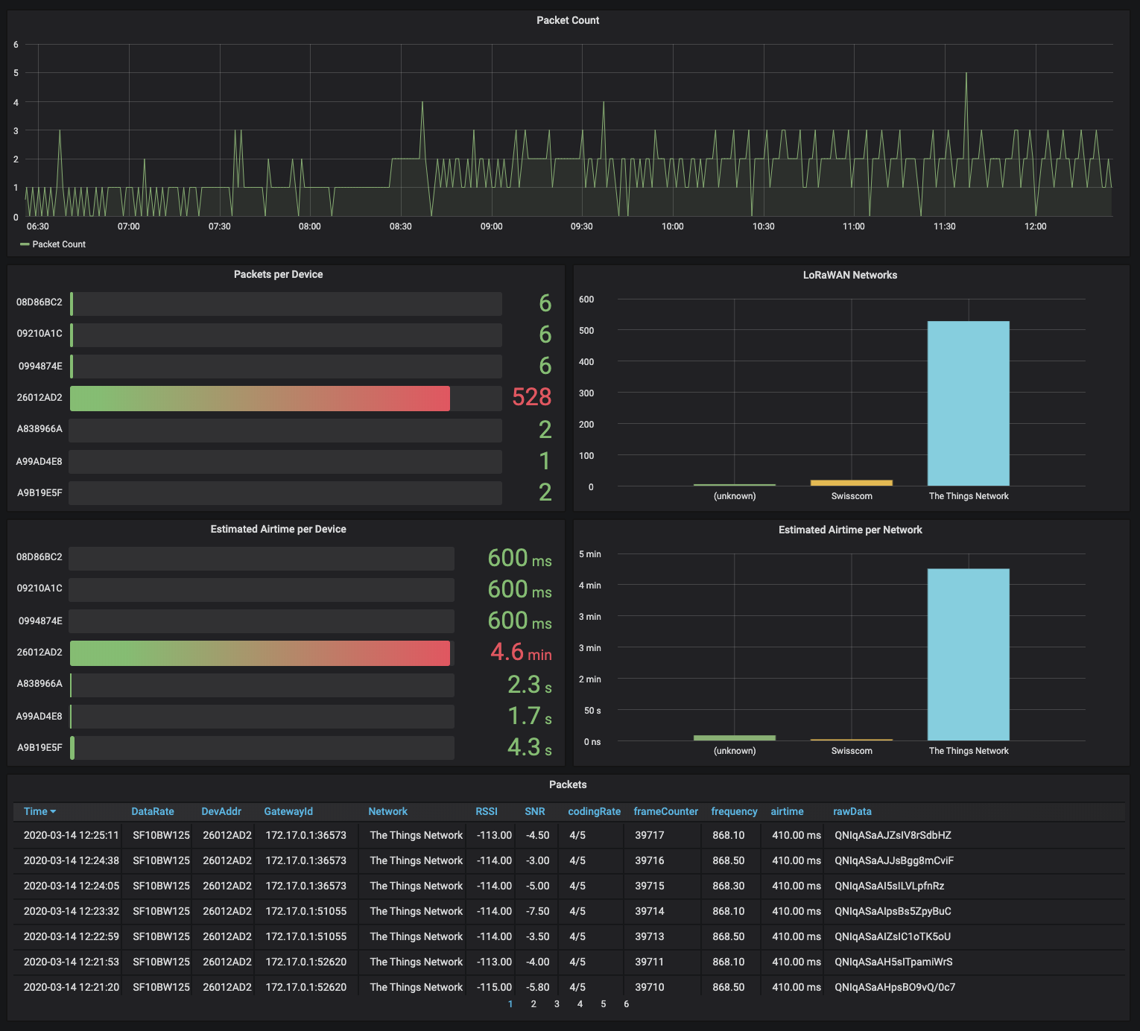Open the Packet Count panel title menu
Image resolution: width=1140 pixels, height=1031 pixels.
click(x=568, y=20)
